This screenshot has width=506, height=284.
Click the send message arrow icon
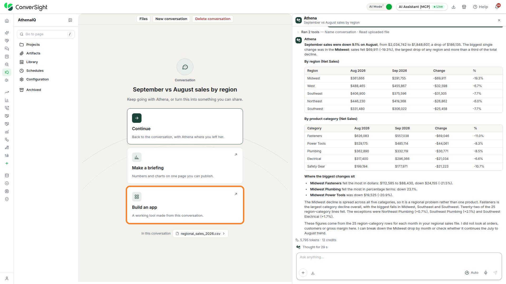pos(495,273)
